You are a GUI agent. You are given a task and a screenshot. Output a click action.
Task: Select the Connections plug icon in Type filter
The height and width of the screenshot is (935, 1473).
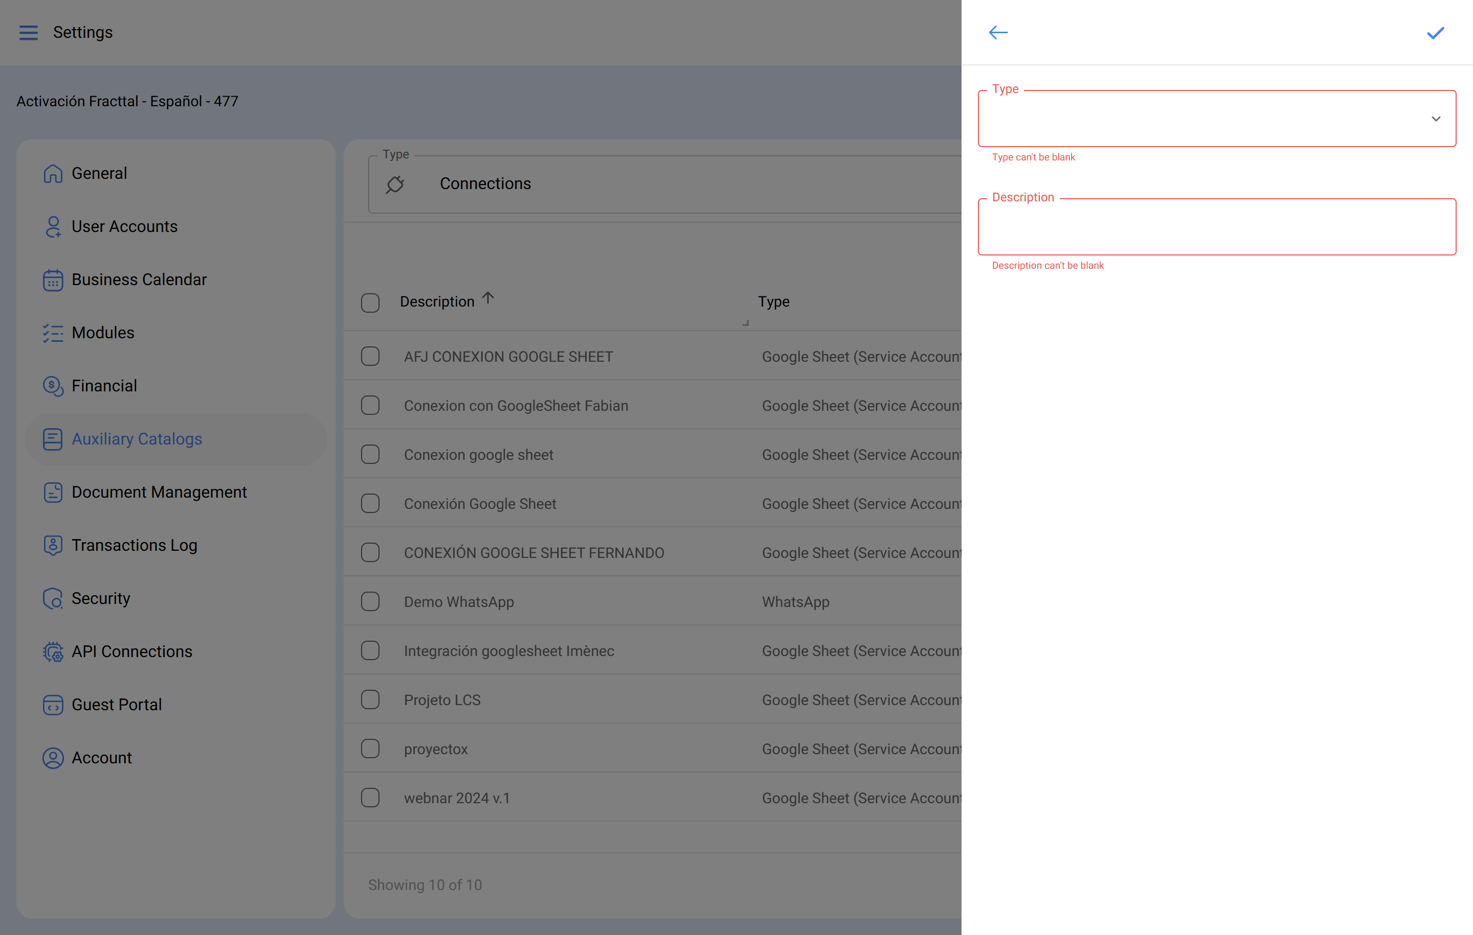pos(395,183)
